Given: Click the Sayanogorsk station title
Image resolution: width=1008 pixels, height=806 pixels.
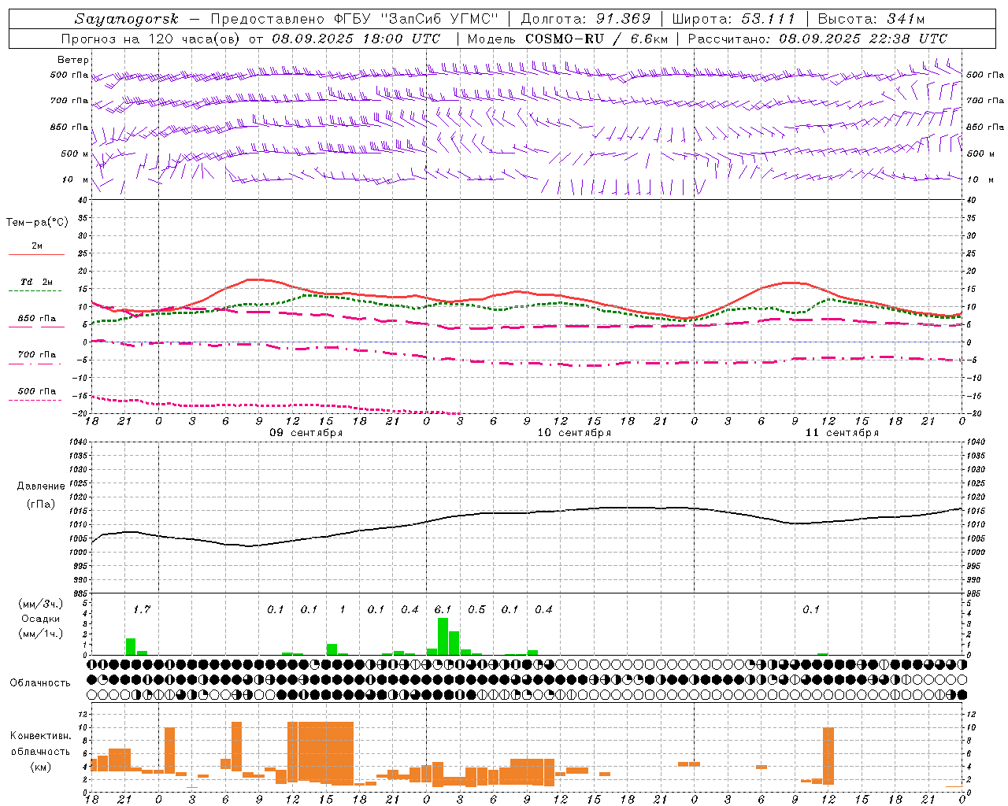Looking at the screenshot, I should pyautogui.click(x=127, y=19).
